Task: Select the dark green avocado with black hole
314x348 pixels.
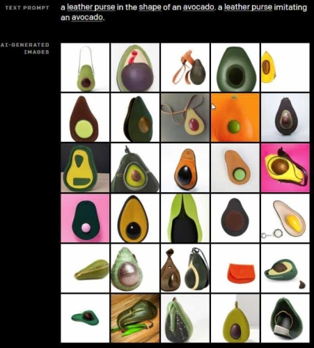Action: coord(235,68)
